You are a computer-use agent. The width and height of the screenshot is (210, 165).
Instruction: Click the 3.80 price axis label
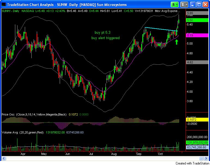point(190,101)
